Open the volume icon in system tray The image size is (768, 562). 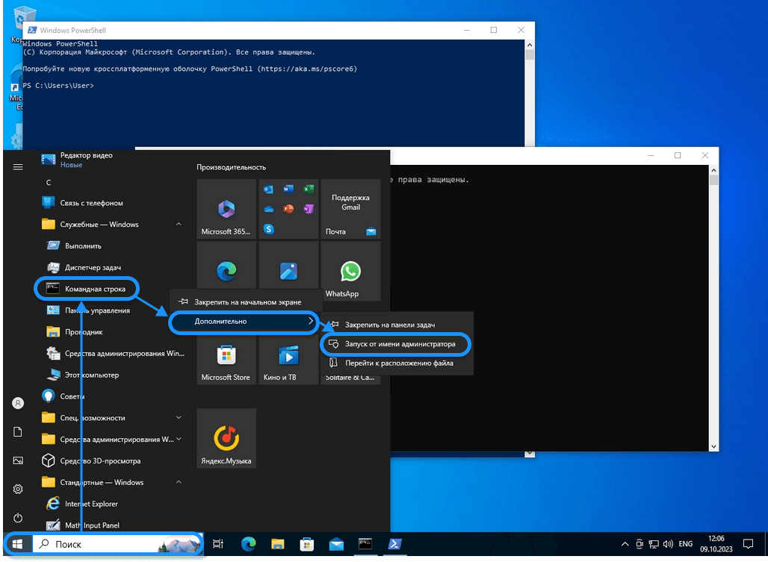click(668, 544)
